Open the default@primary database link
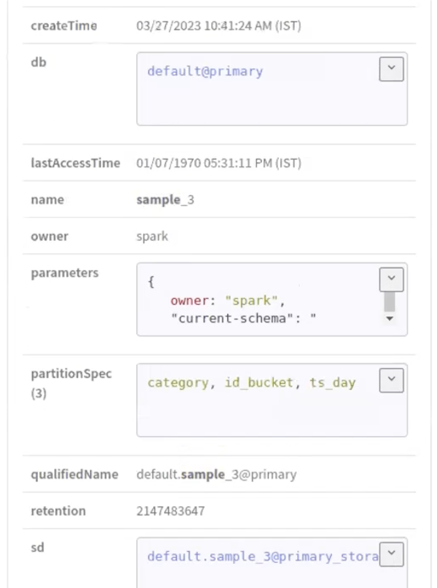The width and height of the screenshot is (437, 588). click(x=205, y=71)
